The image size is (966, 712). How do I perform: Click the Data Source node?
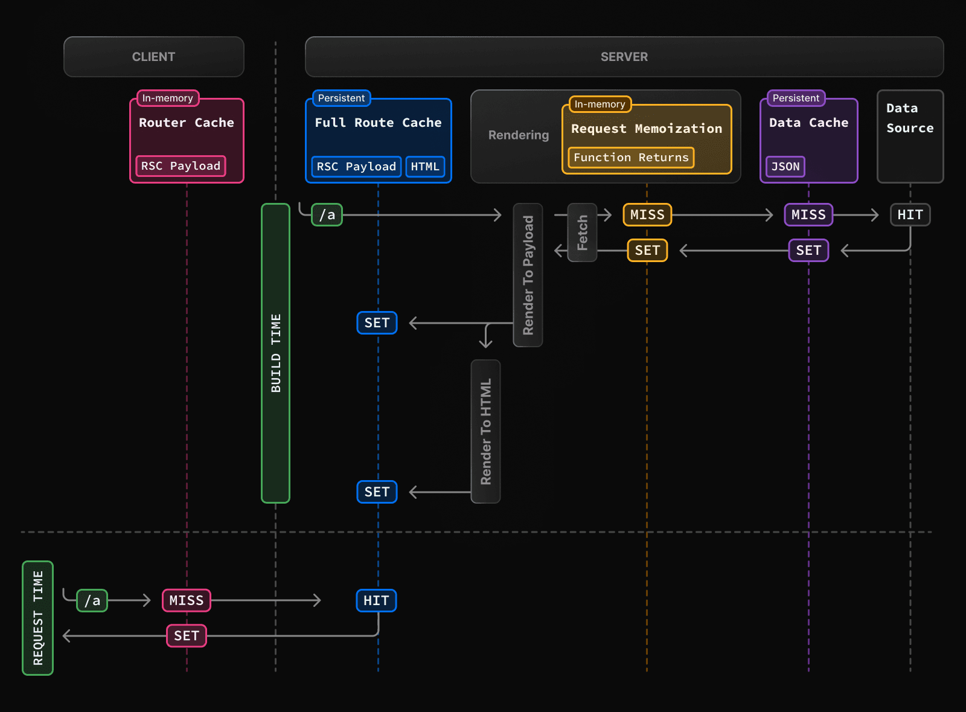(x=909, y=136)
